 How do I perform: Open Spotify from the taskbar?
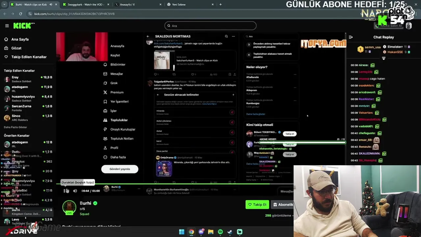[x=220, y=232]
